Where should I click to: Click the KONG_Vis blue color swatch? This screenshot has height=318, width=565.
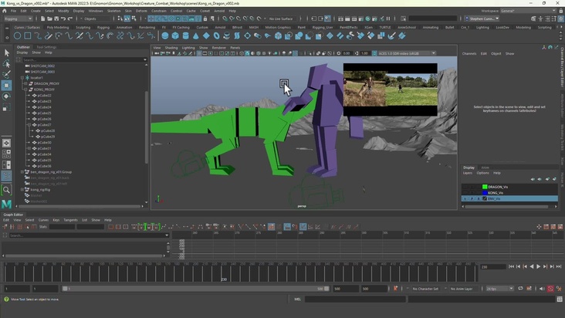click(x=485, y=193)
